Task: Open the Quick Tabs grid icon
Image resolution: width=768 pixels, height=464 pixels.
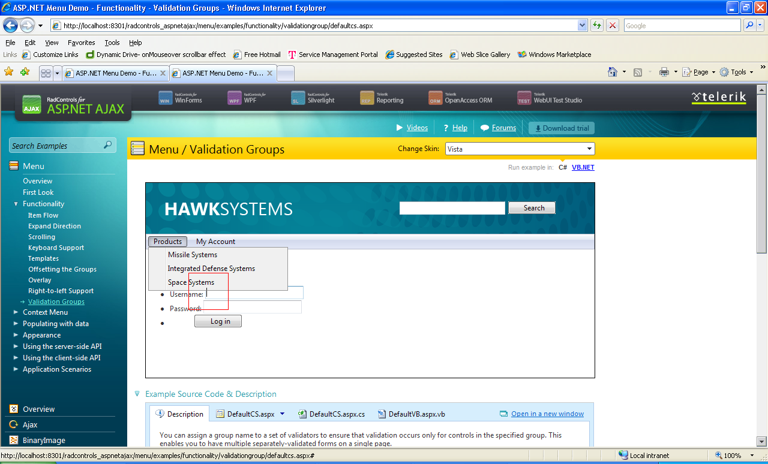Action: point(46,73)
